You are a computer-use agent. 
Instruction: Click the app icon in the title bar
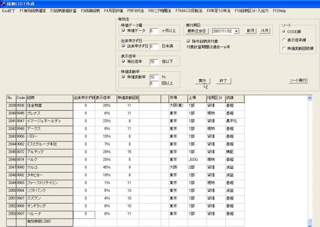[3, 4]
